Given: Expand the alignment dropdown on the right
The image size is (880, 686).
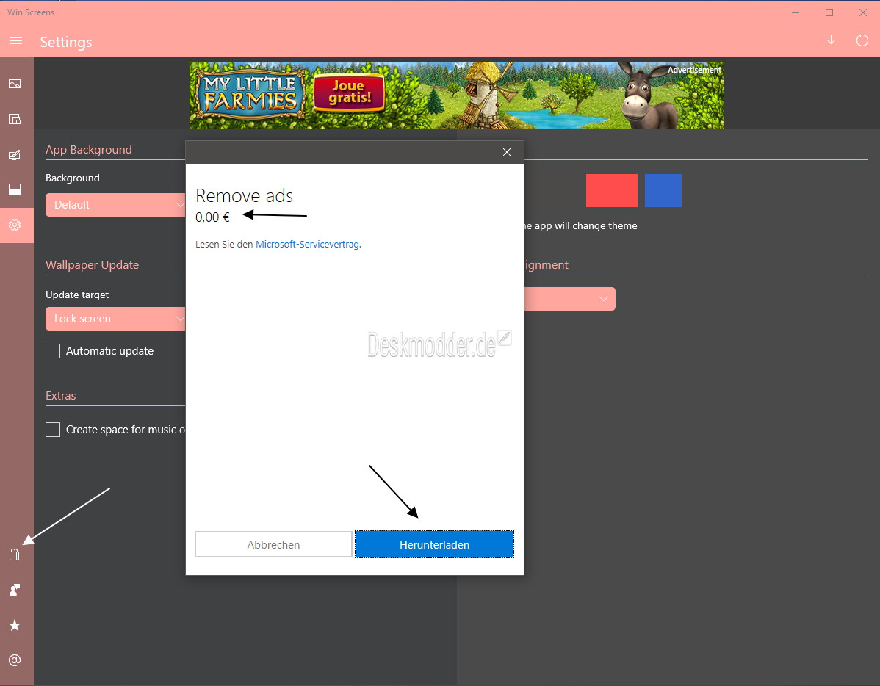Looking at the screenshot, I should coord(569,299).
